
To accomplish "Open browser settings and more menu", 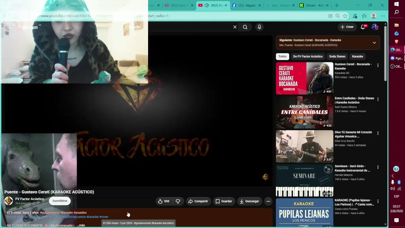I will tap(383, 16).
